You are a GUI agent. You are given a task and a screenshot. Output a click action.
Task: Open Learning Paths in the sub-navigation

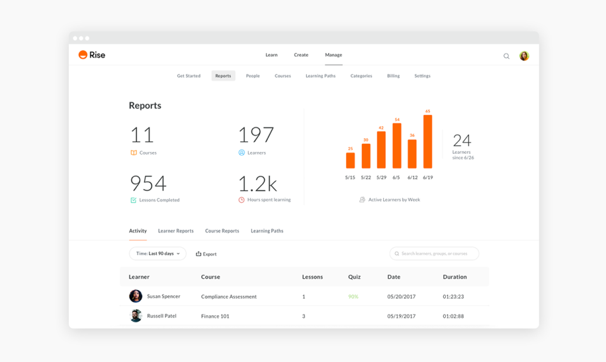click(321, 76)
